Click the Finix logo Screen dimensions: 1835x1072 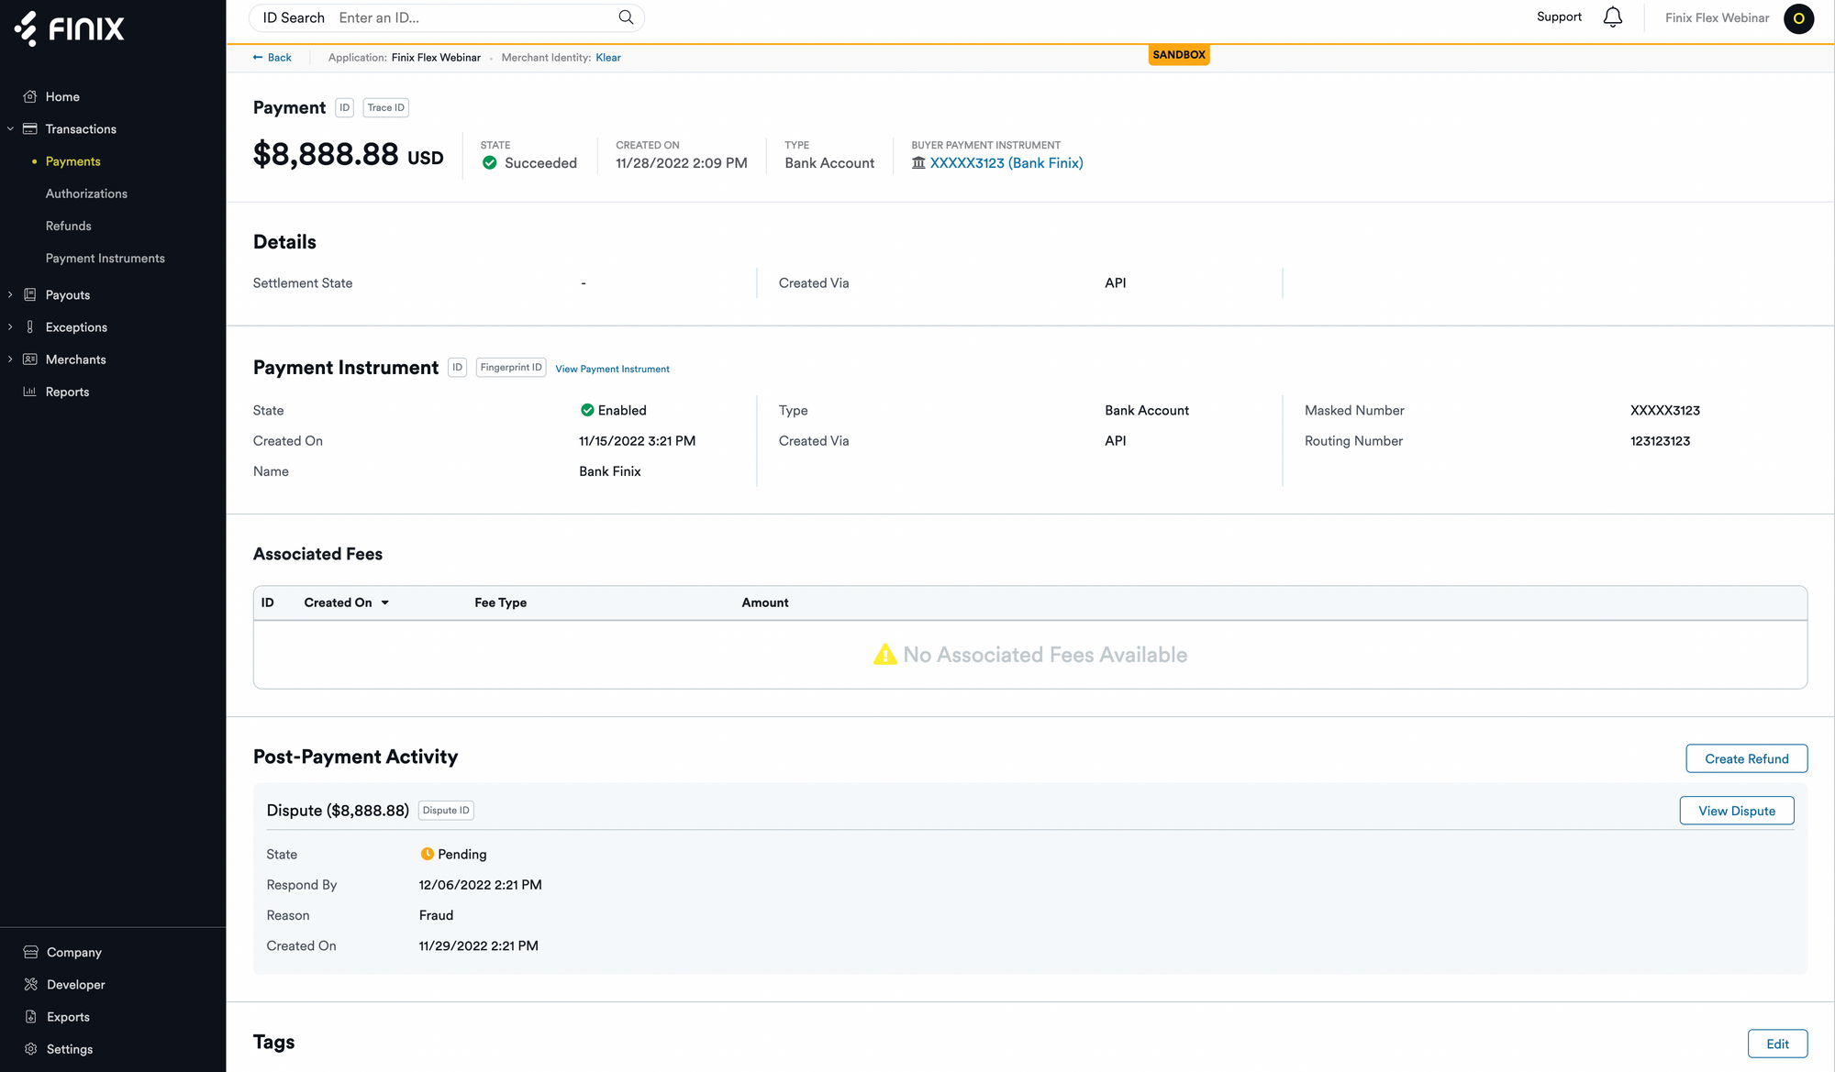pos(70,28)
